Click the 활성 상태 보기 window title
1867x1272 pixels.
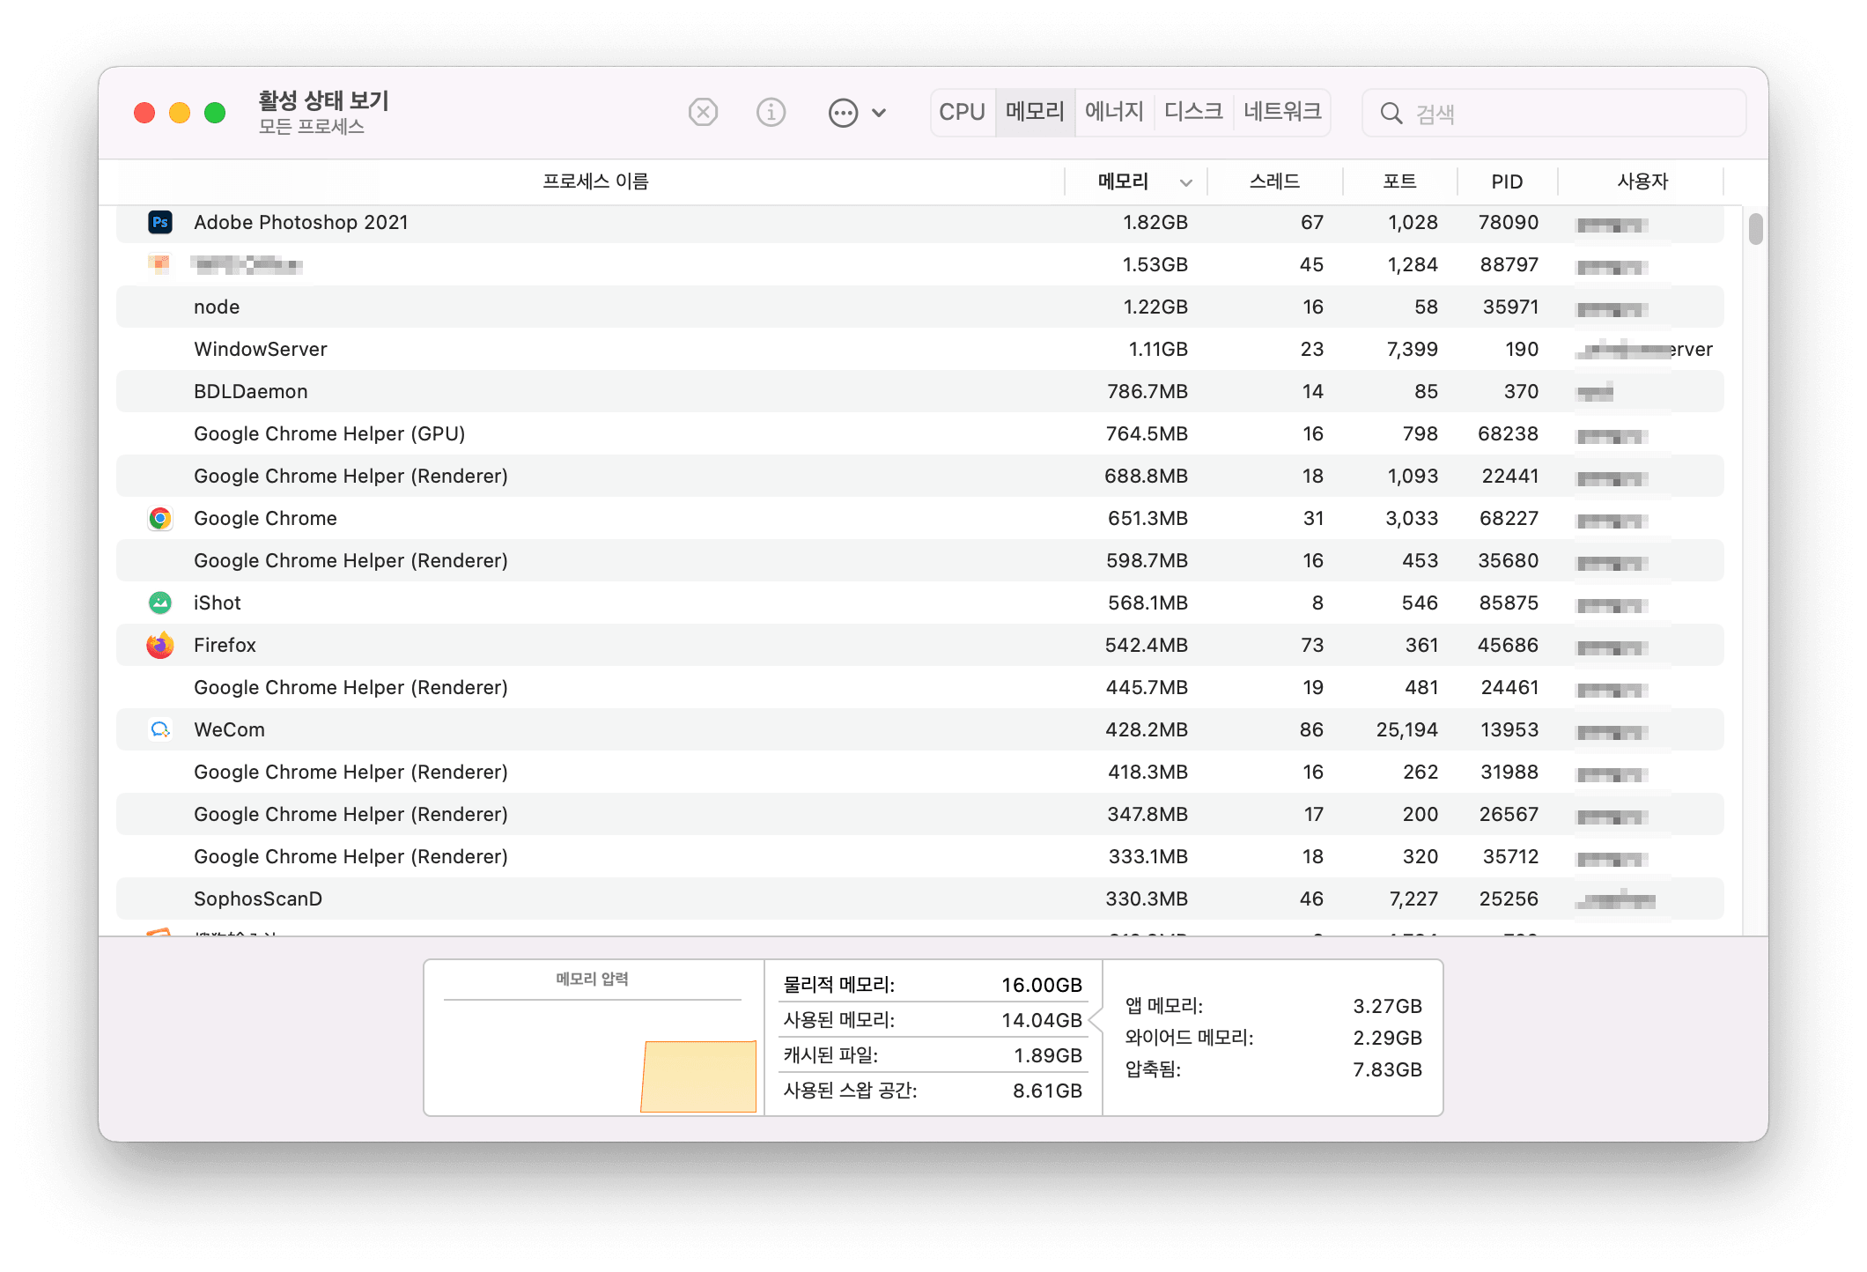point(323,100)
